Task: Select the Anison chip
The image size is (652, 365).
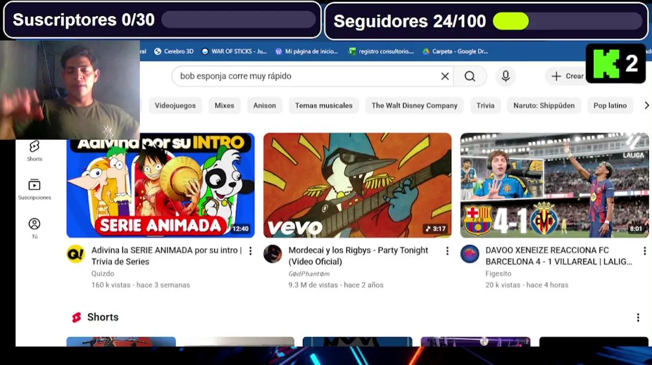Action: [x=265, y=105]
